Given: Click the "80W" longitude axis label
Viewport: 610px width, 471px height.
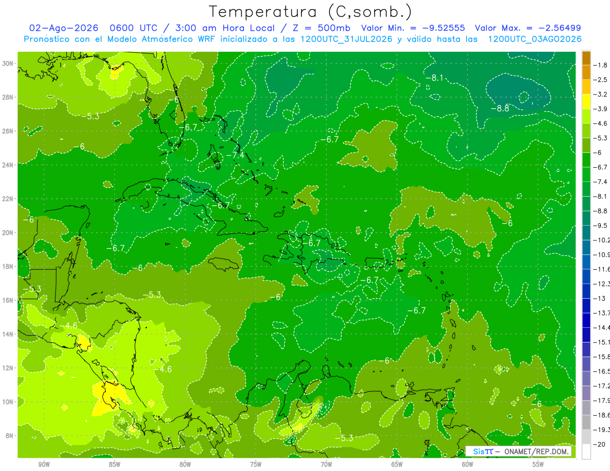Looking at the screenshot, I should [x=185, y=464].
